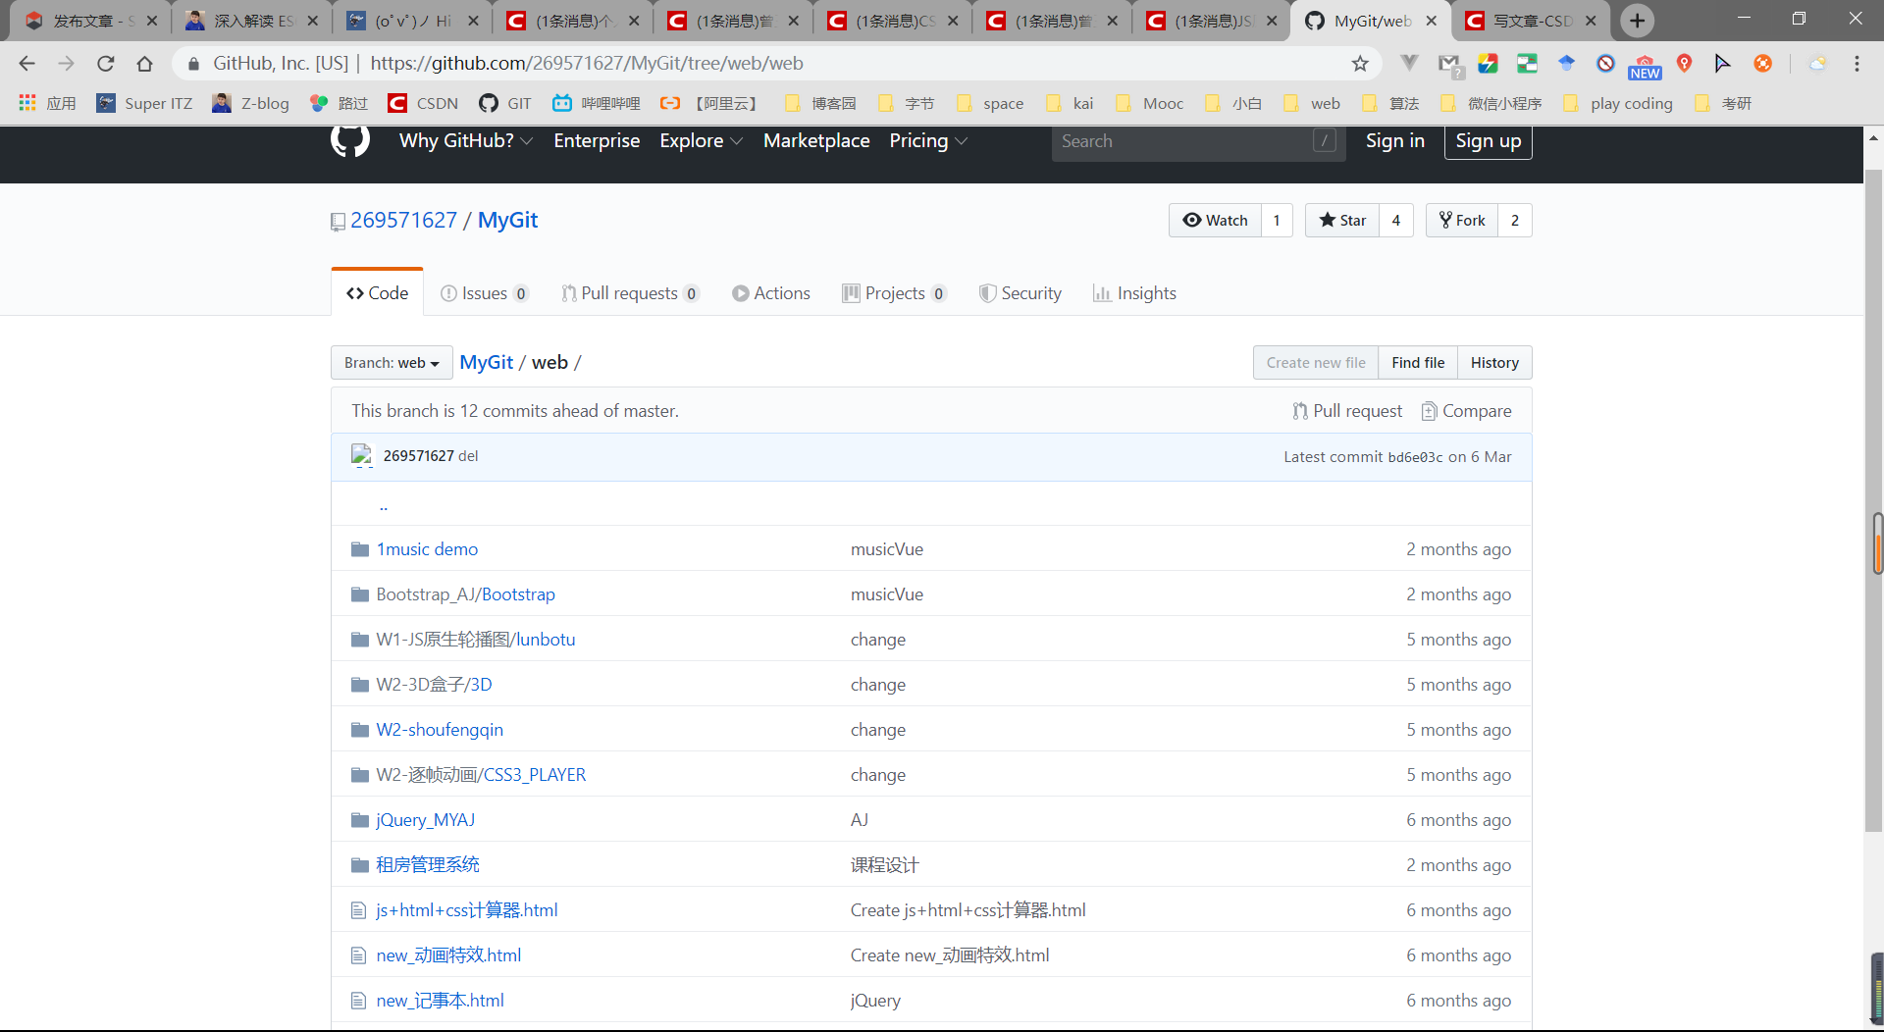The height and width of the screenshot is (1032, 1884).
Task: Open latest commit bd6e03c
Action: (1415, 457)
